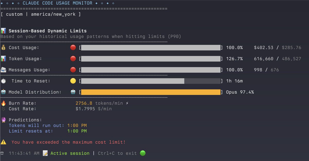
Task: Click the Messages Usage label
Action: (30, 70)
